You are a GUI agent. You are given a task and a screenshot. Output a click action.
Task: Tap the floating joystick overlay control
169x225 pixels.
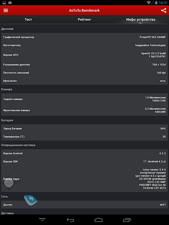(x=9, y=183)
